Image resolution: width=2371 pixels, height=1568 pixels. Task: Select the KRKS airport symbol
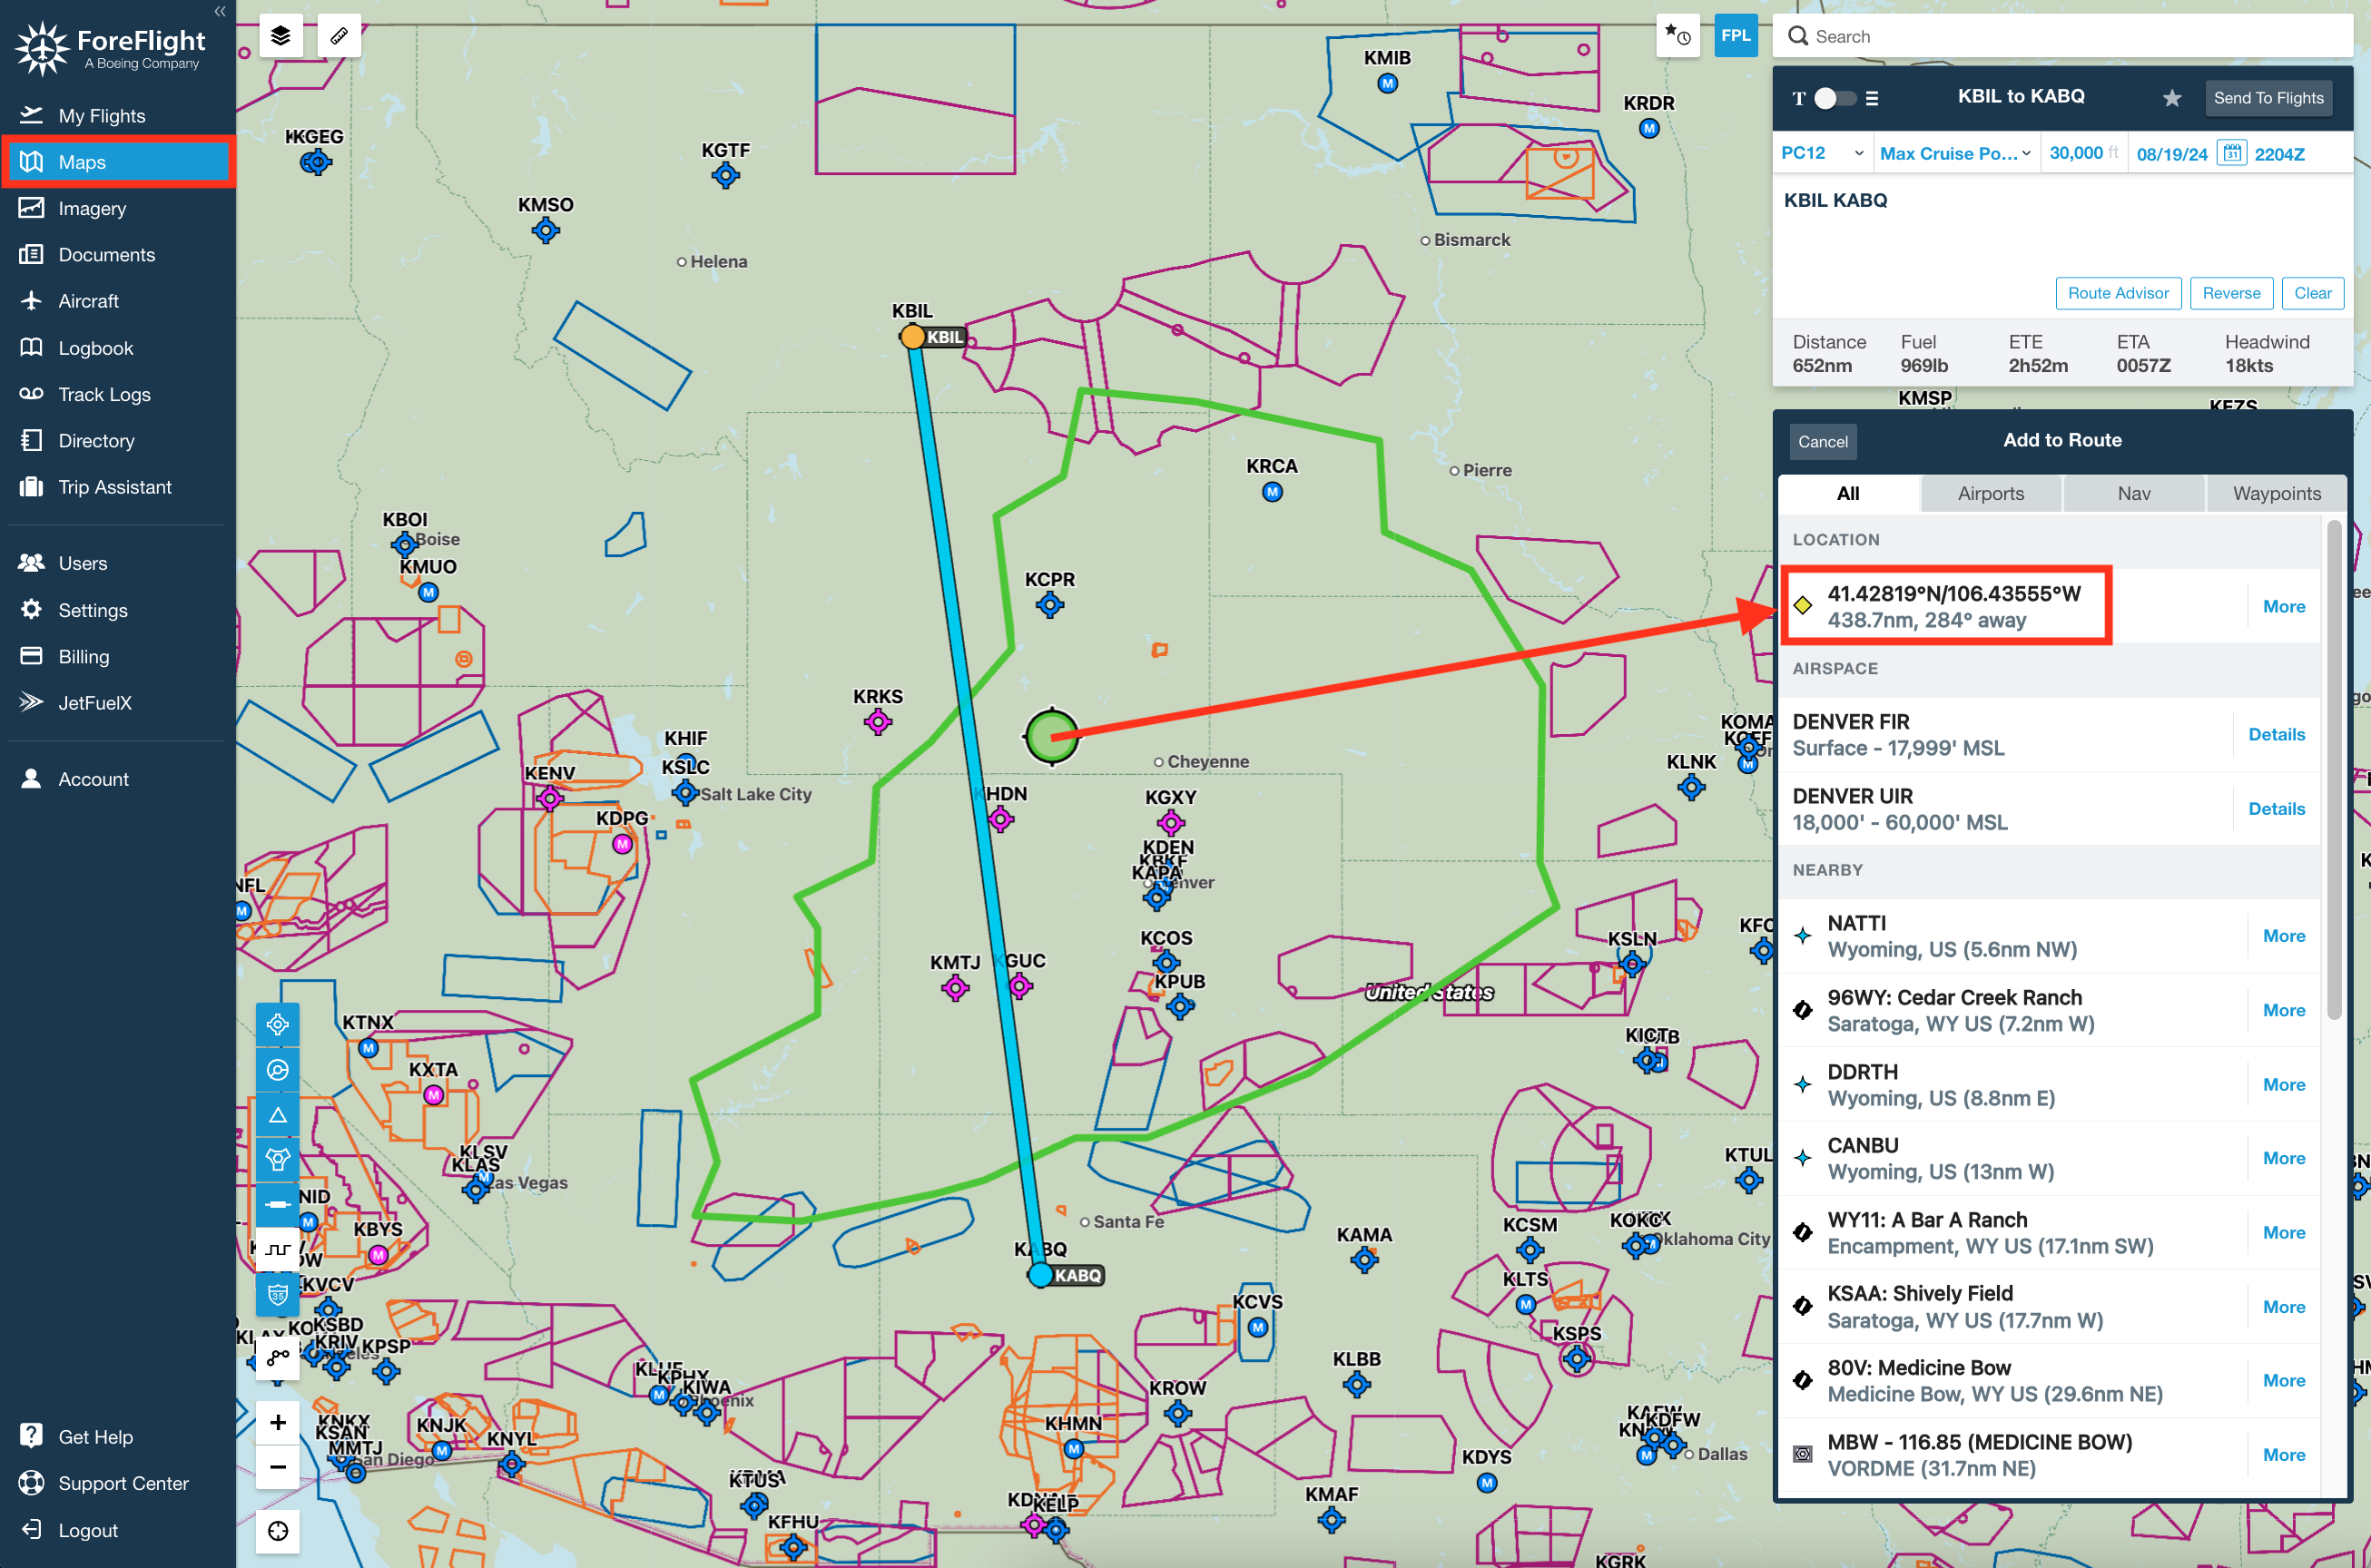tap(878, 722)
